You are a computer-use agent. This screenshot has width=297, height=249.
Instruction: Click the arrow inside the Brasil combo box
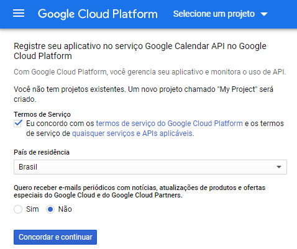pos(279,167)
